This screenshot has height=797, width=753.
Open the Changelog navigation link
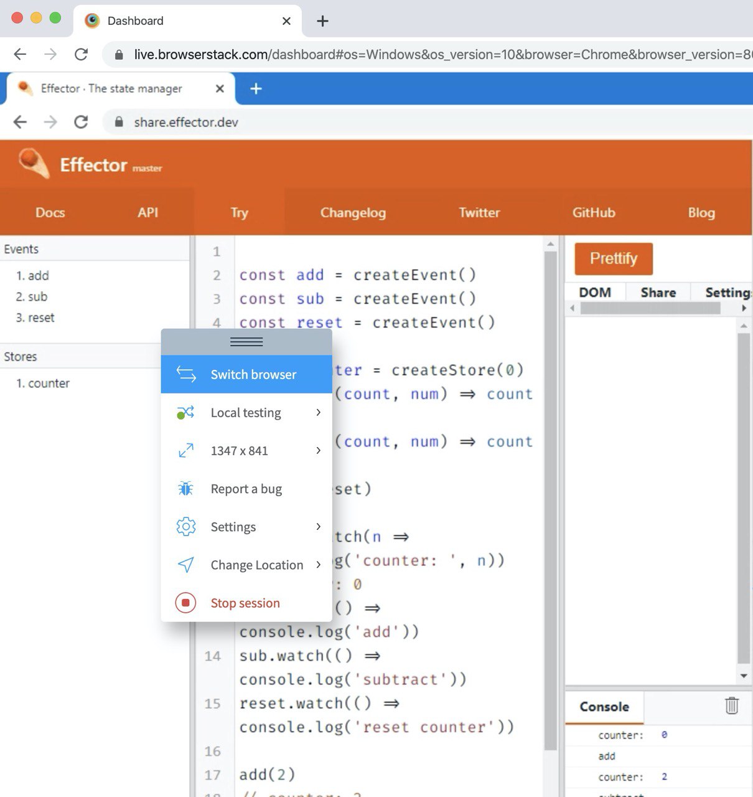point(353,212)
